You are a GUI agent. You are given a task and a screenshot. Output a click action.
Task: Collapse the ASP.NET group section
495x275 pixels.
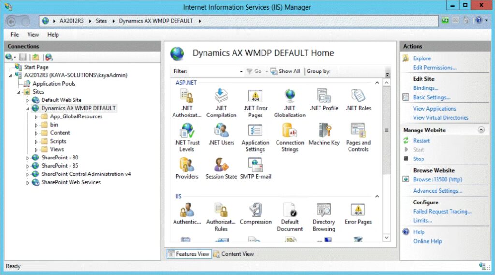[377, 83]
